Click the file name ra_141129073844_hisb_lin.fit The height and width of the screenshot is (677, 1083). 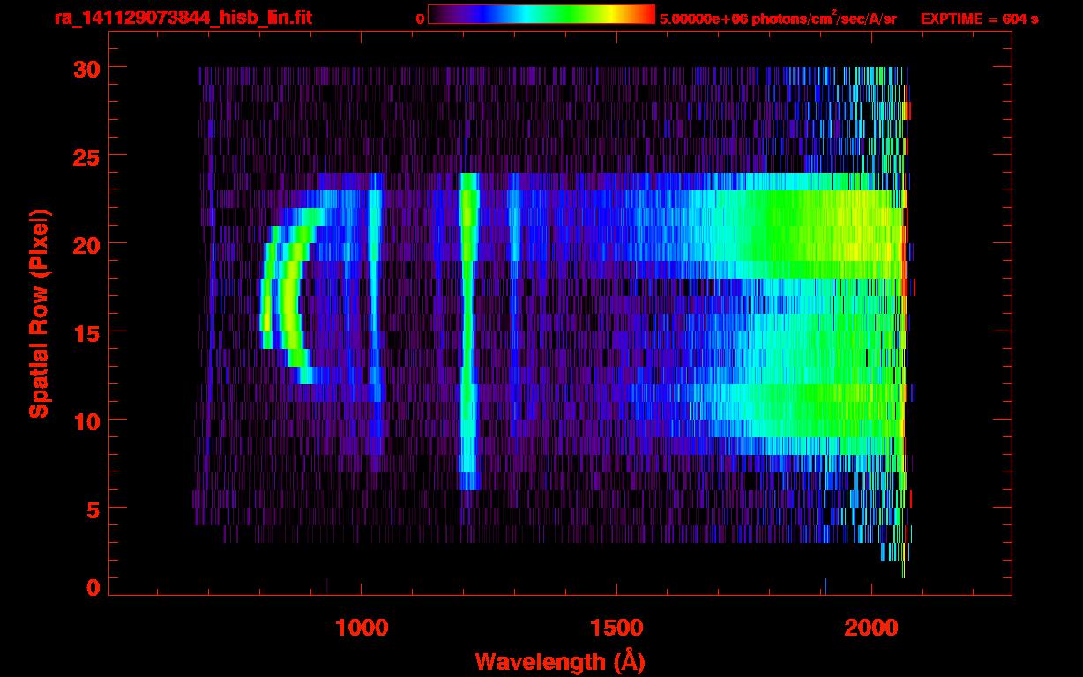coord(183,18)
